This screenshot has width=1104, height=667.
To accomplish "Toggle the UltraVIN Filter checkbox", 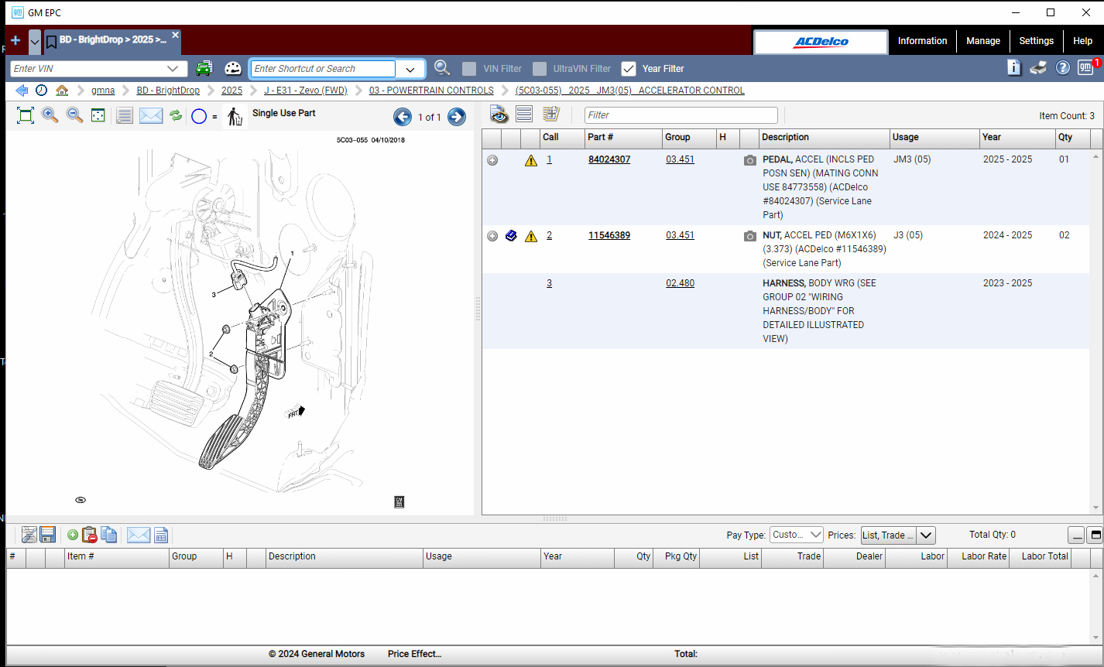I will pos(540,69).
